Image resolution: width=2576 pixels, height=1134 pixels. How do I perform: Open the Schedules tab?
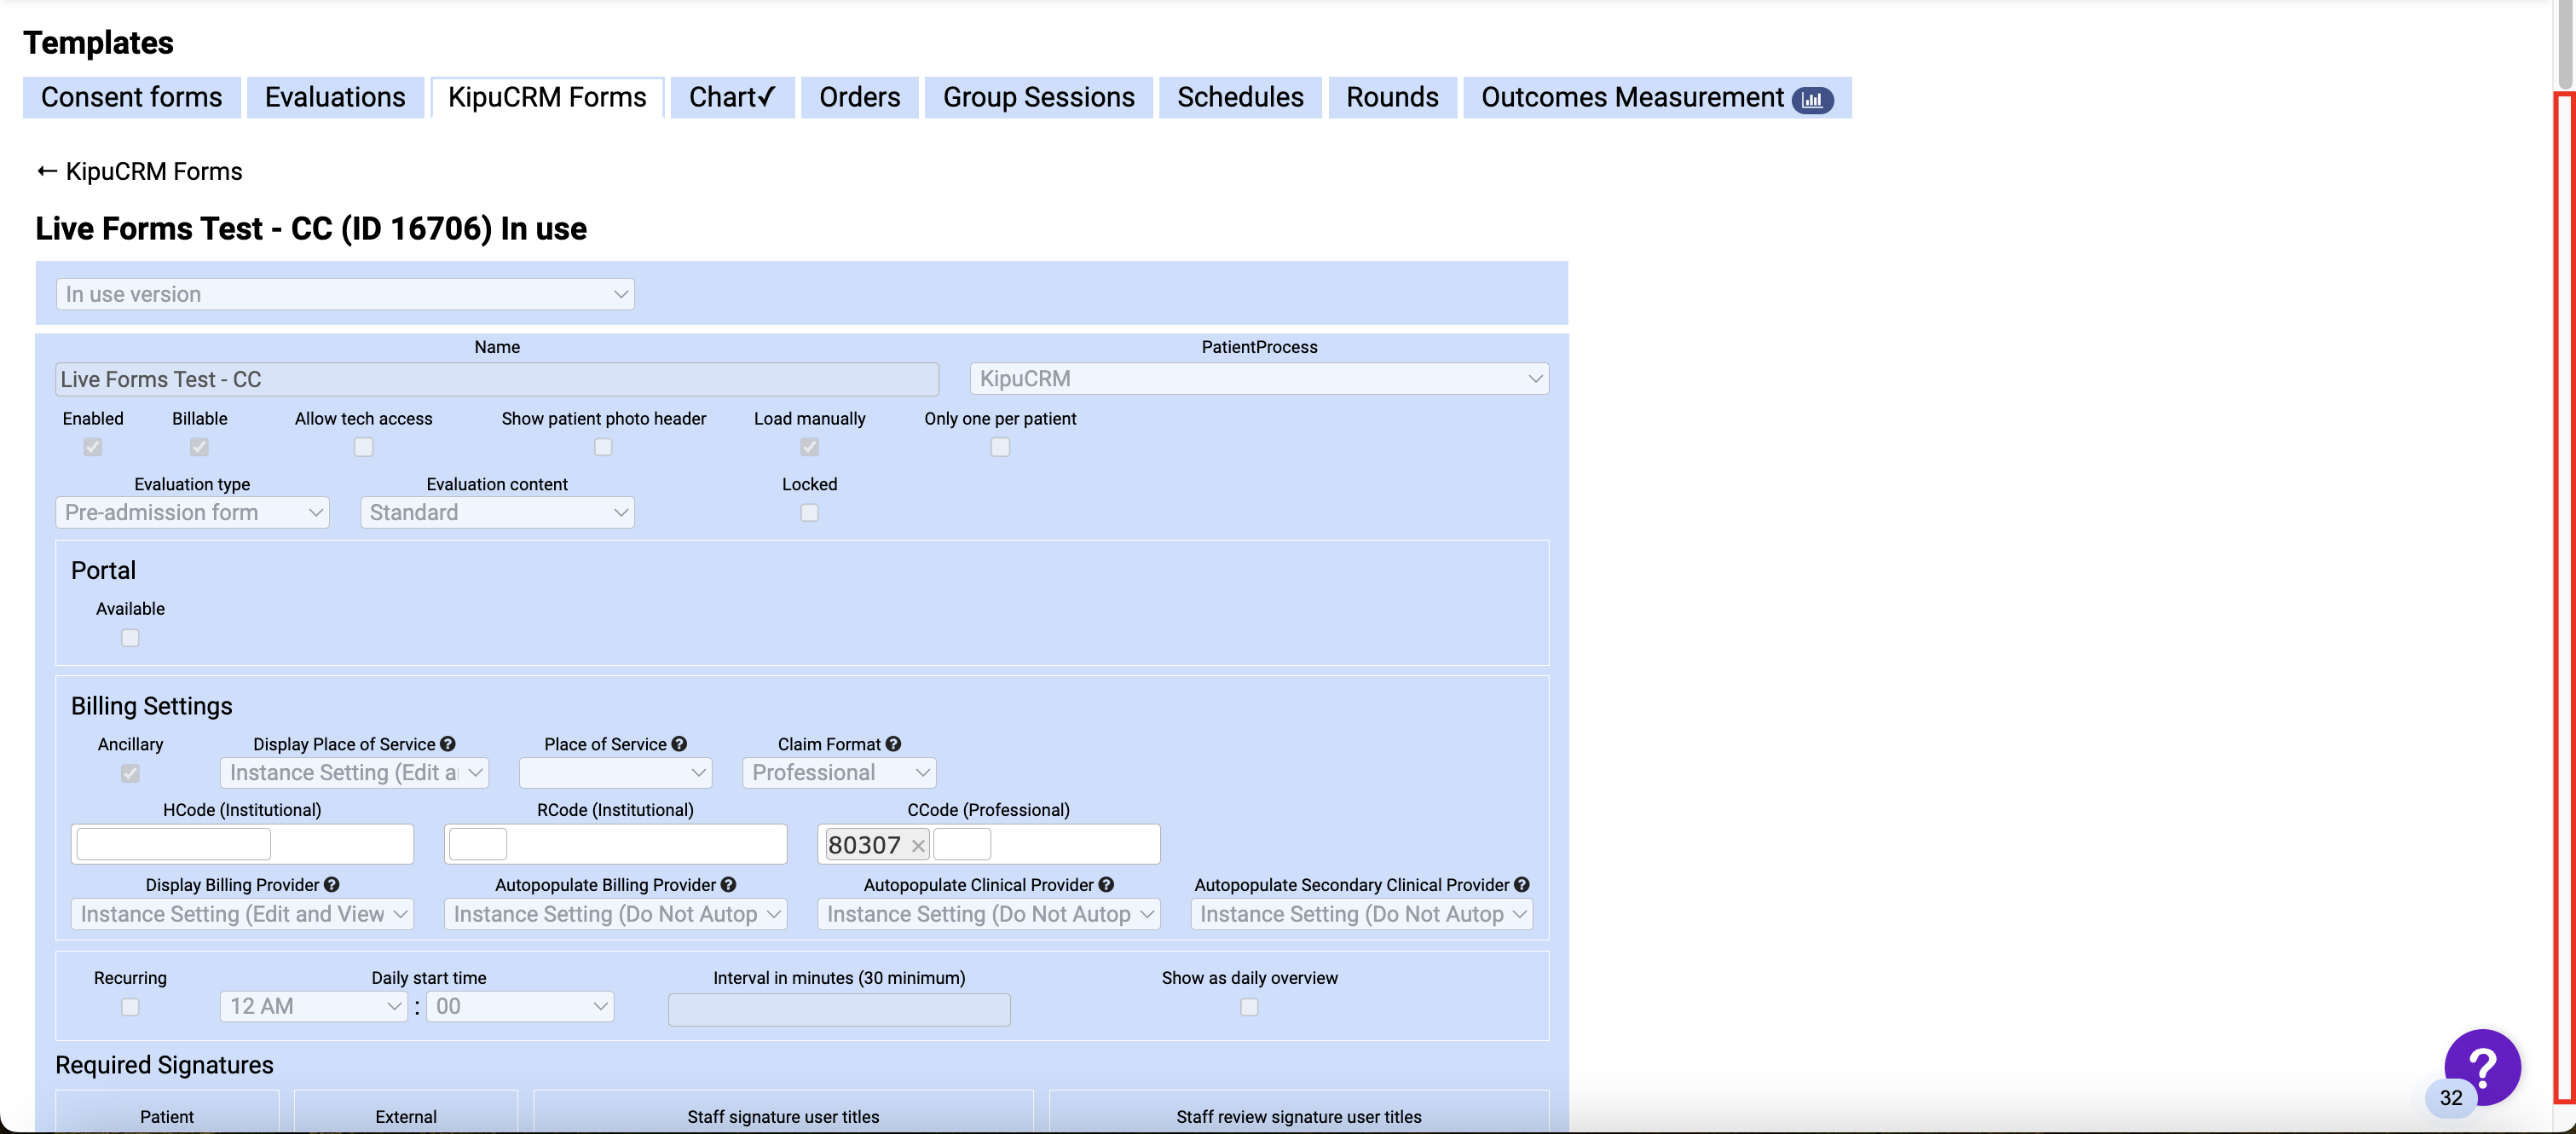1240,97
